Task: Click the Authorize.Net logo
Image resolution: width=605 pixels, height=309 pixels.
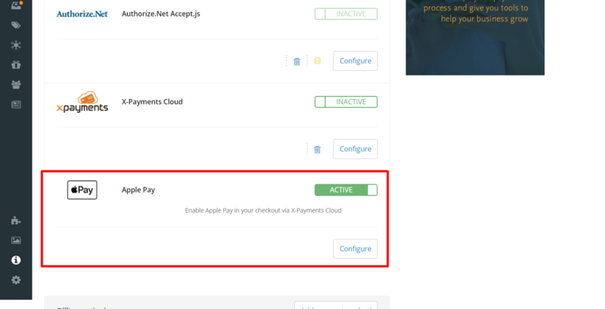Action: 82,14
